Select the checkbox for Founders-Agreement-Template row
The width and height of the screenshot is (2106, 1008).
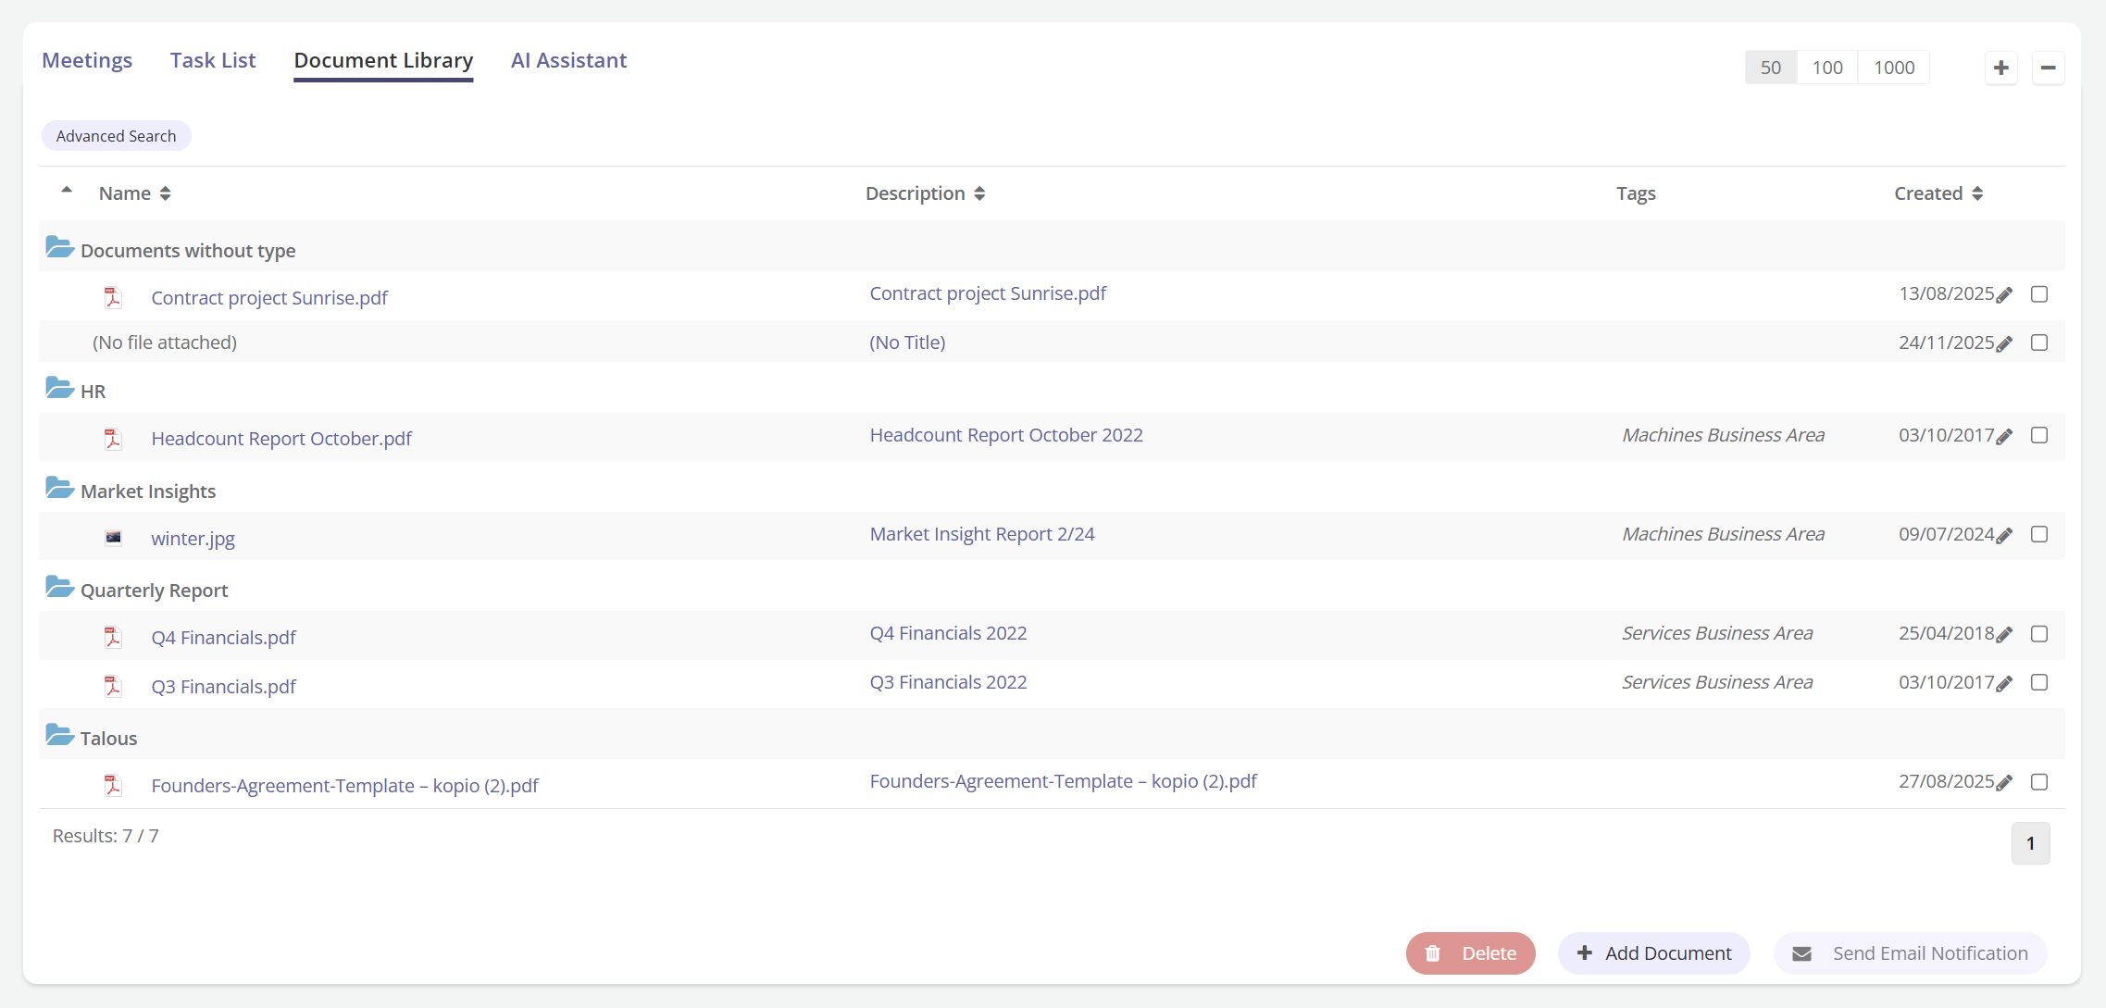2039,782
